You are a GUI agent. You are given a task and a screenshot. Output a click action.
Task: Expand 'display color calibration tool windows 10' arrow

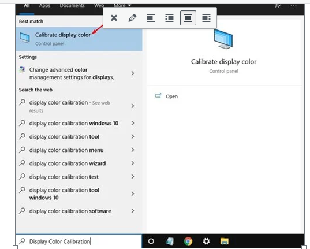[x=133, y=194]
